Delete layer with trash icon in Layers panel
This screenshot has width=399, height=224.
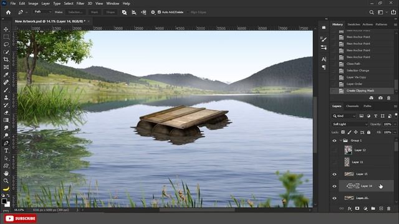click(388, 208)
